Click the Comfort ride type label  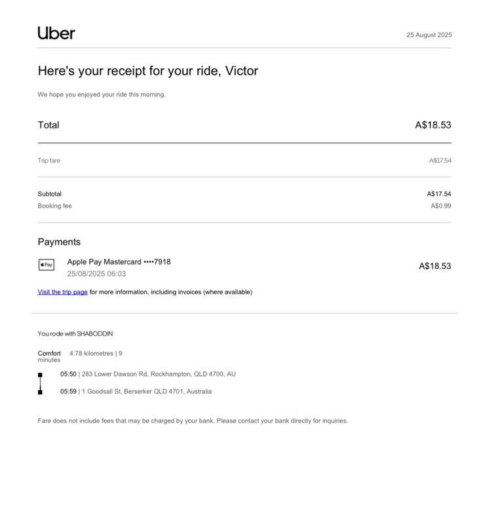pos(49,353)
